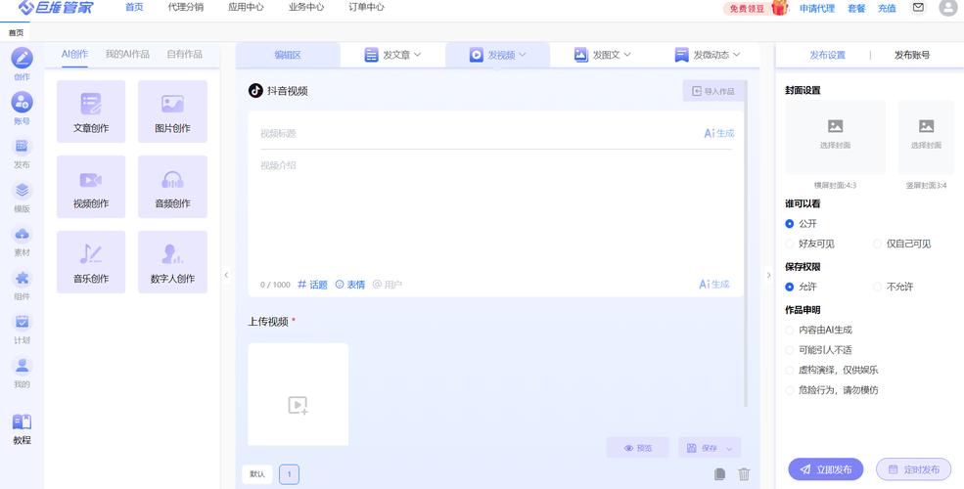This screenshot has height=489, width=964.
Task: Switch to 编辑区 tab
Action: [x=288, y=55]
